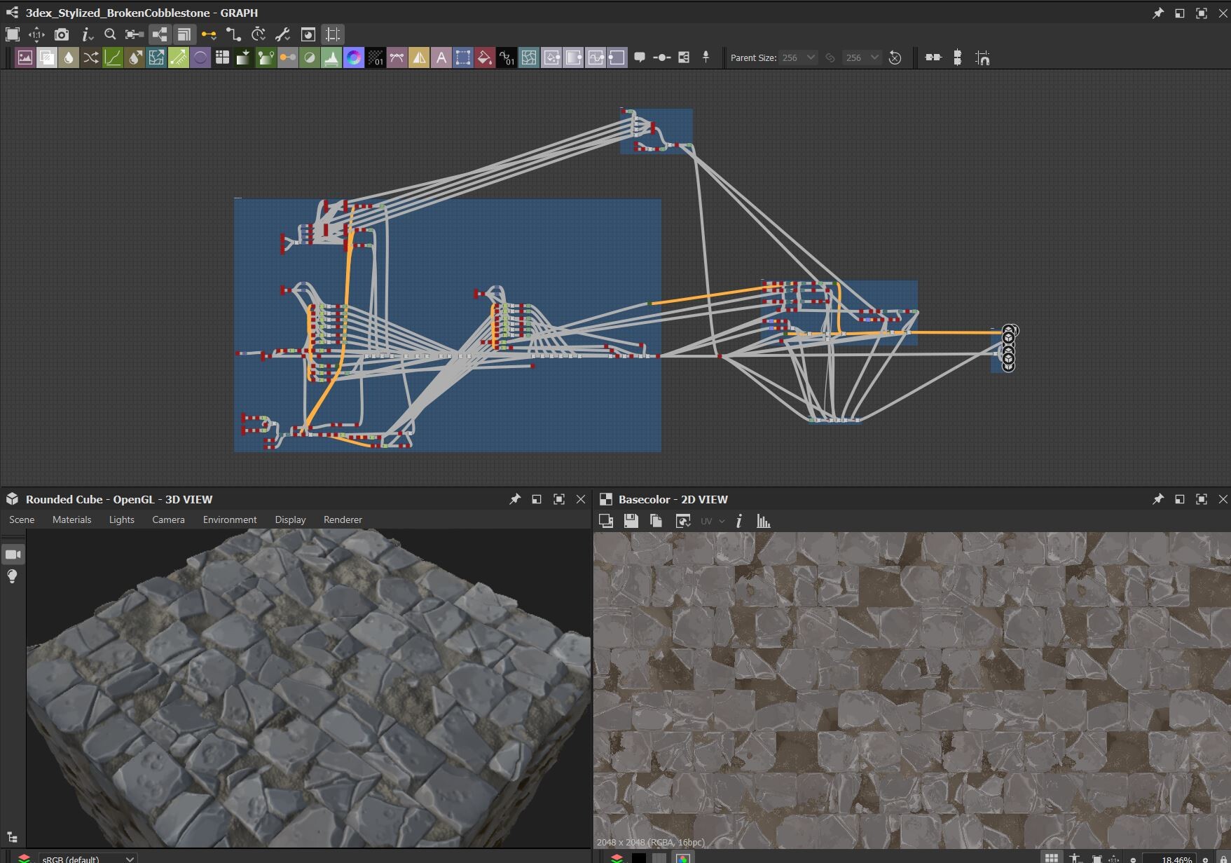Expand the UV dropdown in 2D view
Screen dimensions: 1231x863
pyautogui.click(x=722, y=521)
